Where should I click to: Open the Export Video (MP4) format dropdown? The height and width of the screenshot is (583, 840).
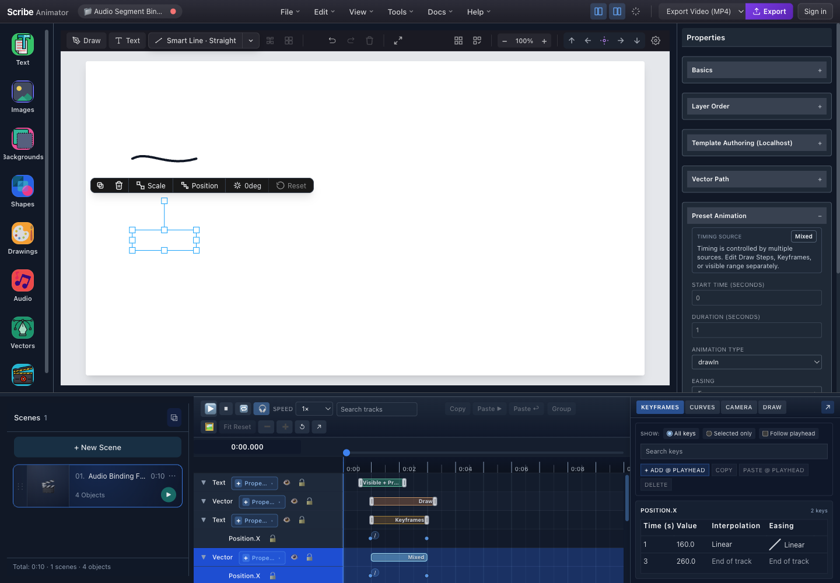point(702,11)
